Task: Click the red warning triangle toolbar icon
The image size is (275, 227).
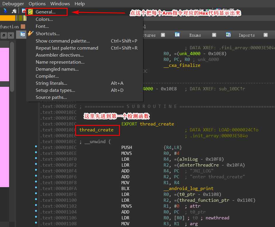Action: coord(24,11)
